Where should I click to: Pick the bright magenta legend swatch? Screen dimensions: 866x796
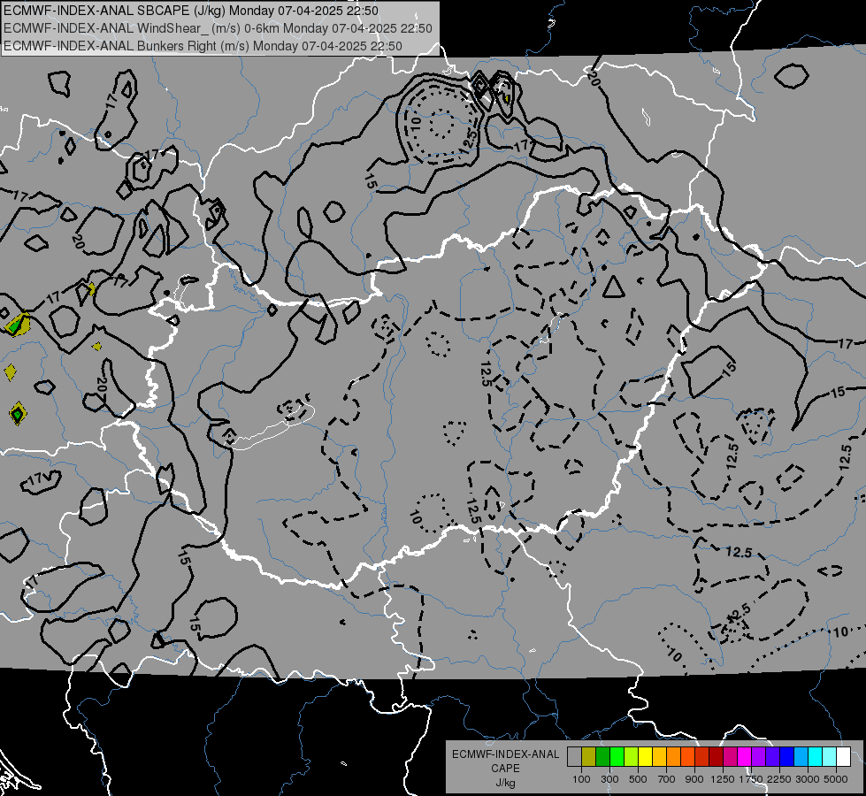[x=745, y=757]
